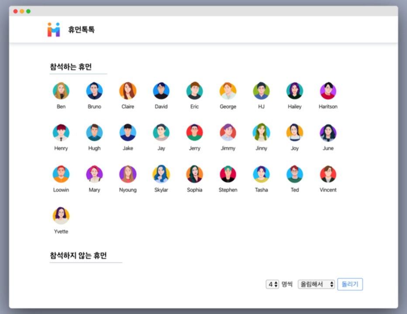The width and height of the screenshot is (407, 314).
Task: Select Jay's avatar
Action: click(x=161, y=133)
